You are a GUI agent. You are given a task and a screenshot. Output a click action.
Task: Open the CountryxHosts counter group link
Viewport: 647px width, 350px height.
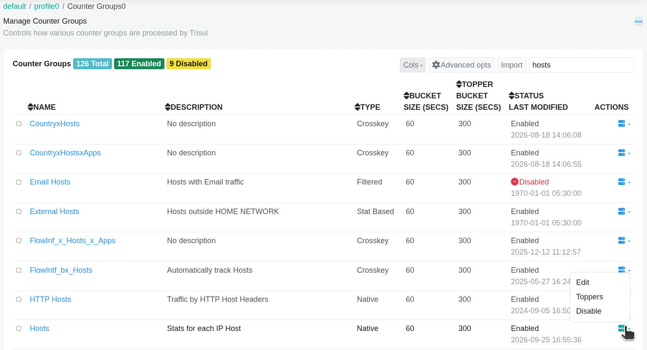(55, 124)
